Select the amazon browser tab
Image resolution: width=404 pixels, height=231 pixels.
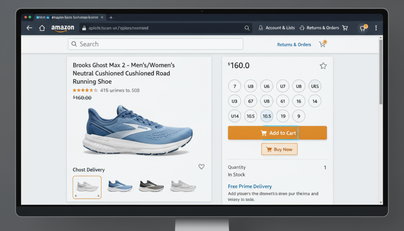(x=69, y=17)
